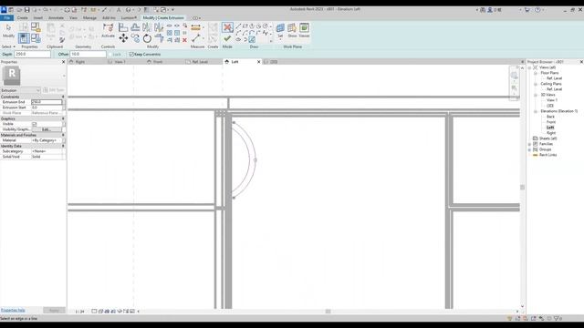The width and height of the screenshot is (584, 328).
Task: Click the Match Type Properties brush icon
Action: point(62,39)
